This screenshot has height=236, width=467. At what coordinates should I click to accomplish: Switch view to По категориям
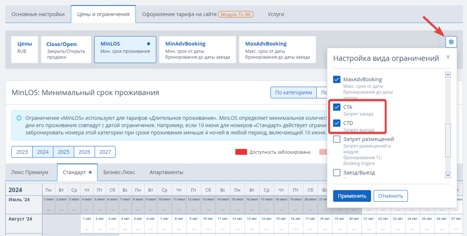pyautogui.click(x=293, y=93)
